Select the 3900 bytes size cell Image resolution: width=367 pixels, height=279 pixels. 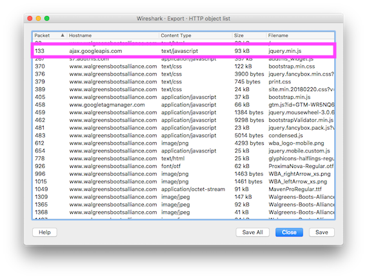coord(249,74)
